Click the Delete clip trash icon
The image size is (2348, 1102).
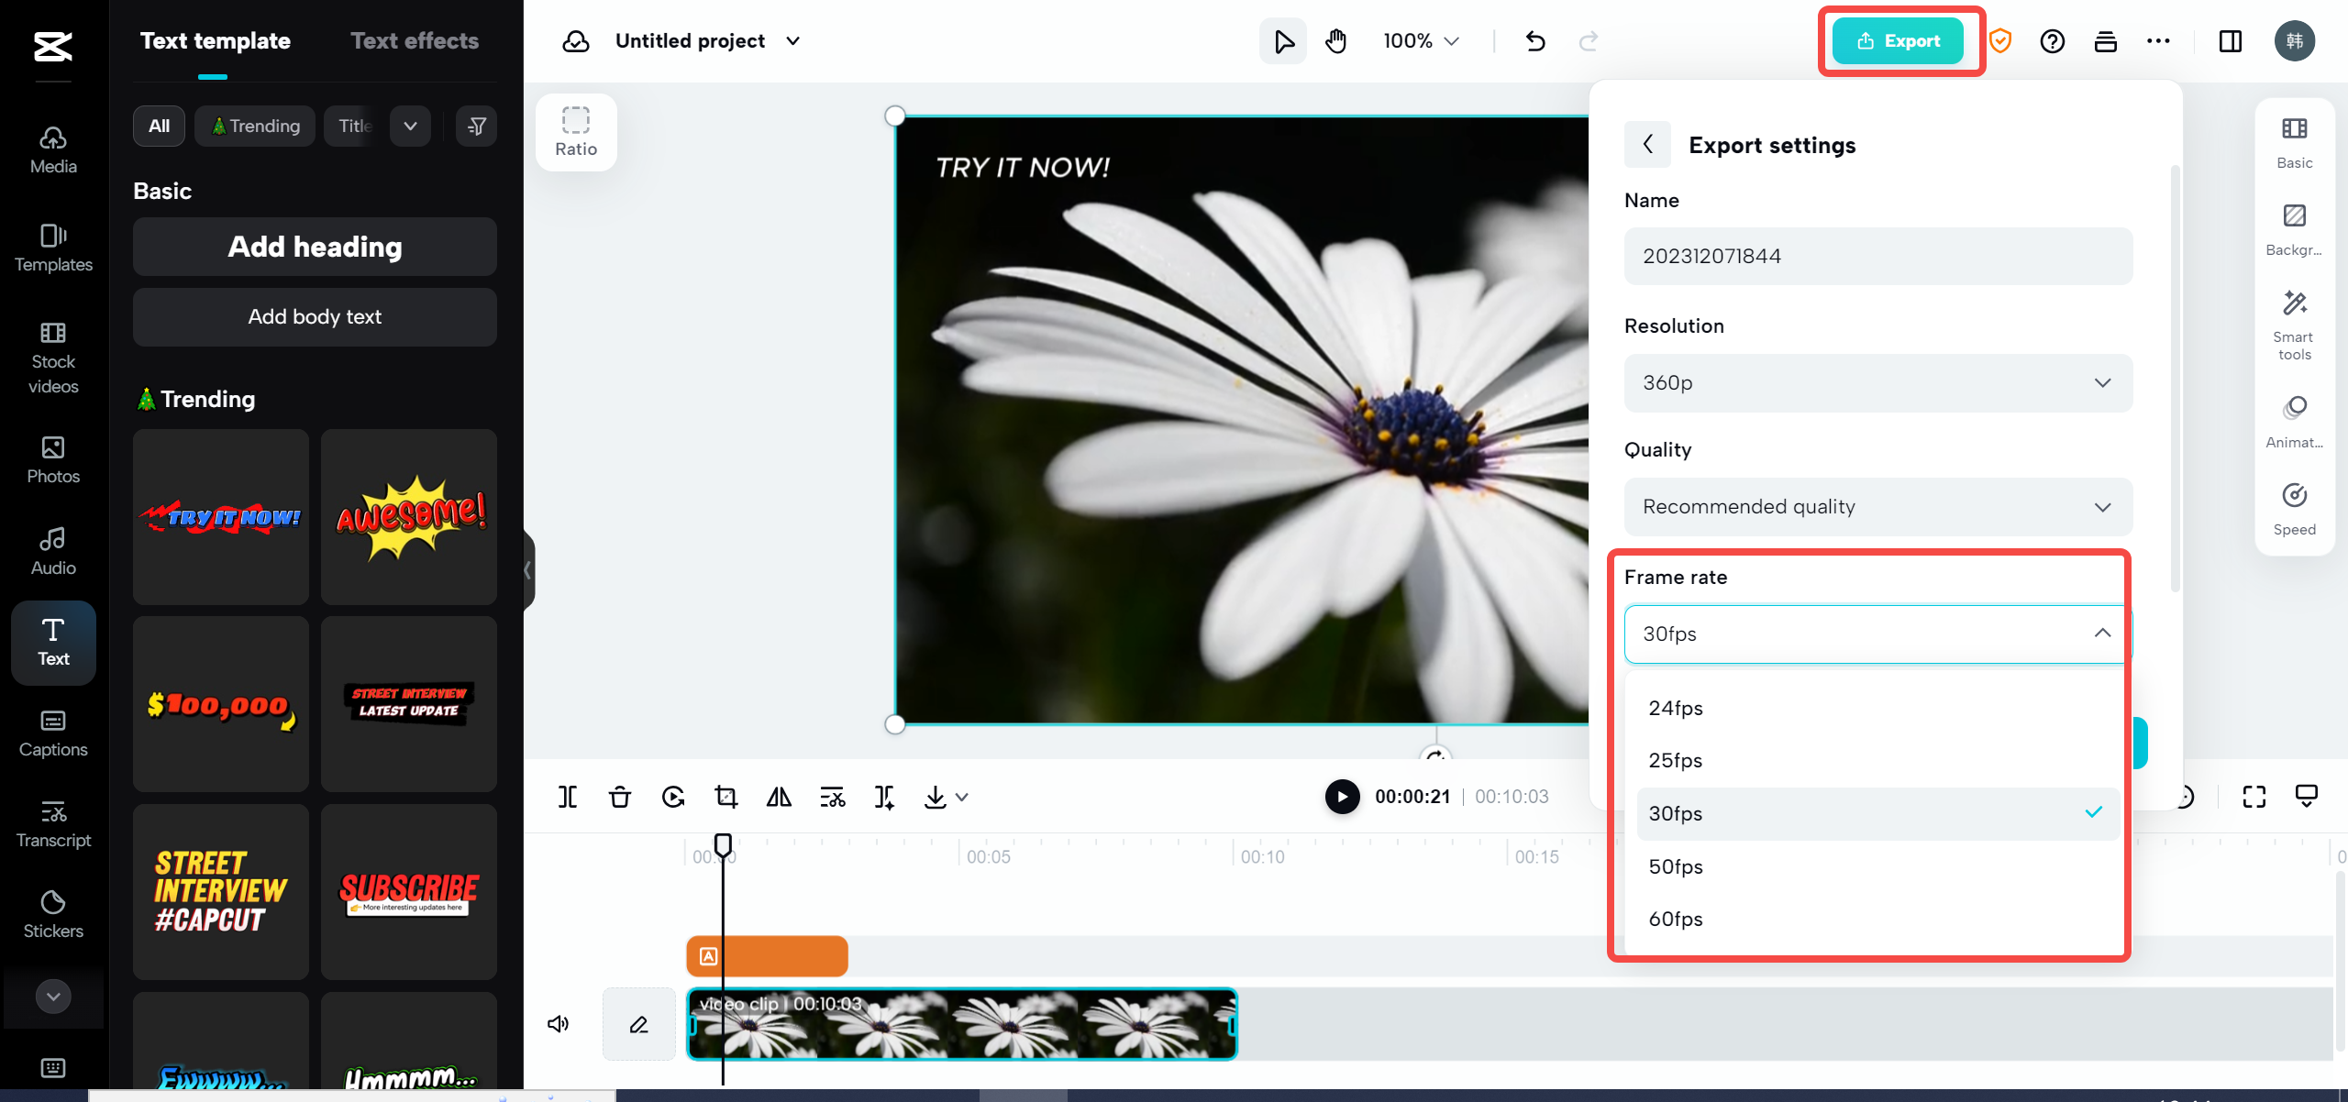[619, 797]
